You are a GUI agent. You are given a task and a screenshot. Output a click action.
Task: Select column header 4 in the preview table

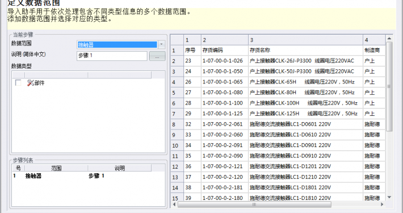(x=374, y=40)
